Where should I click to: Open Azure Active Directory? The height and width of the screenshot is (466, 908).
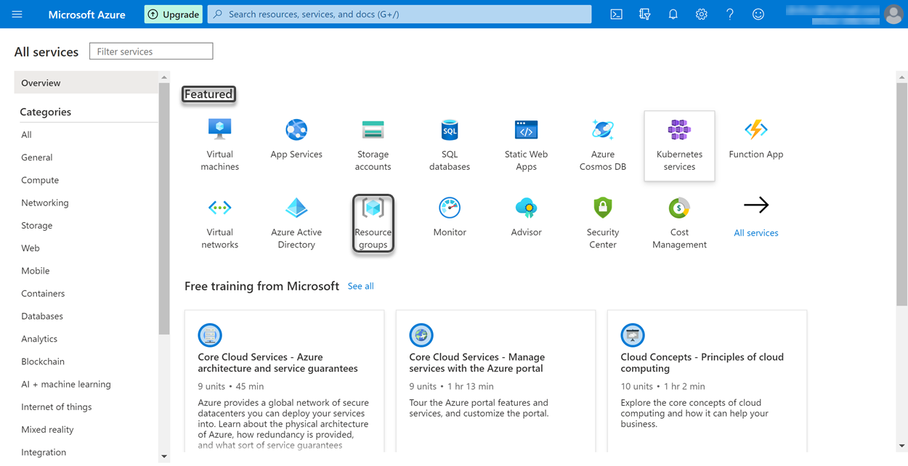click(x=296, y=224)
